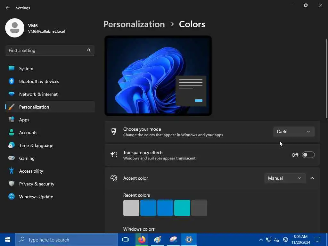Screen dimensions: 328x246
Task: Go to Personalization breadcrumb link
Action: tap(134, 24)
